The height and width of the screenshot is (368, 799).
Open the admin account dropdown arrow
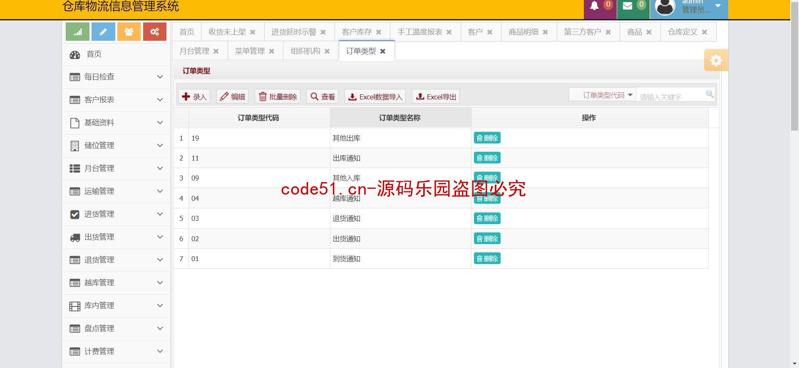coord(718,6)
